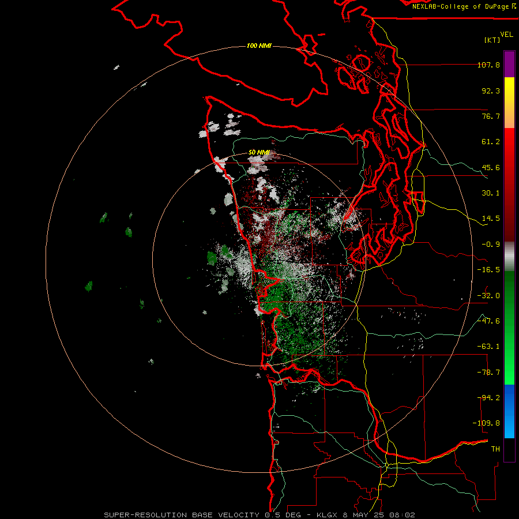Click the gray near-zero color bar segment
The height and width of the screenshot is (519, 519).
[509, 257]
